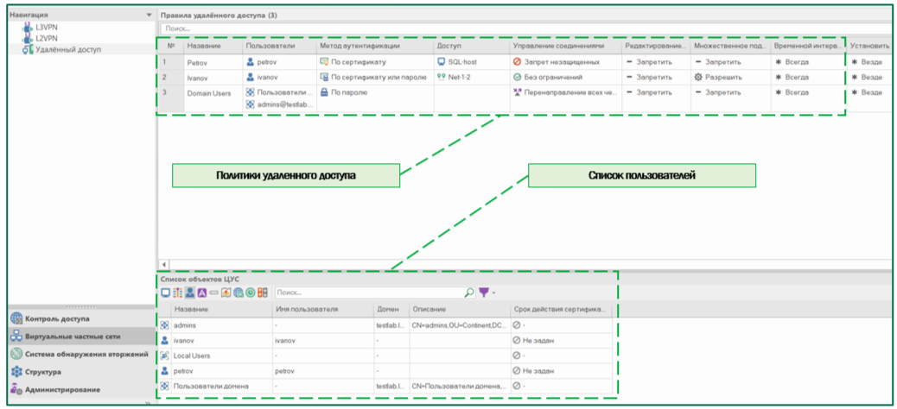Click the gray bar toolbar icon
The width and height of the screenshot is (897, 409).
(x=213, y=293)
